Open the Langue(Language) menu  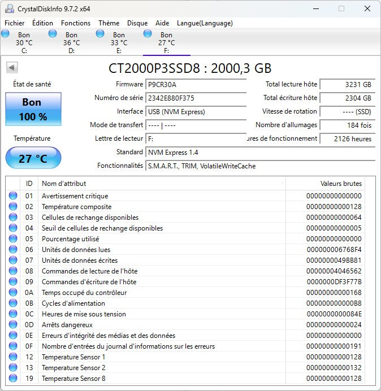pos(205,23)
